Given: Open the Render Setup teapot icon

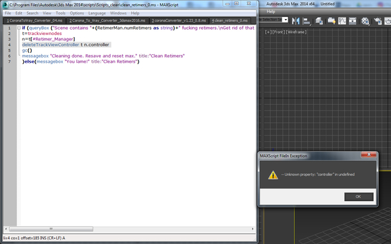Looking at the screenshot, I should pos(378,21).
